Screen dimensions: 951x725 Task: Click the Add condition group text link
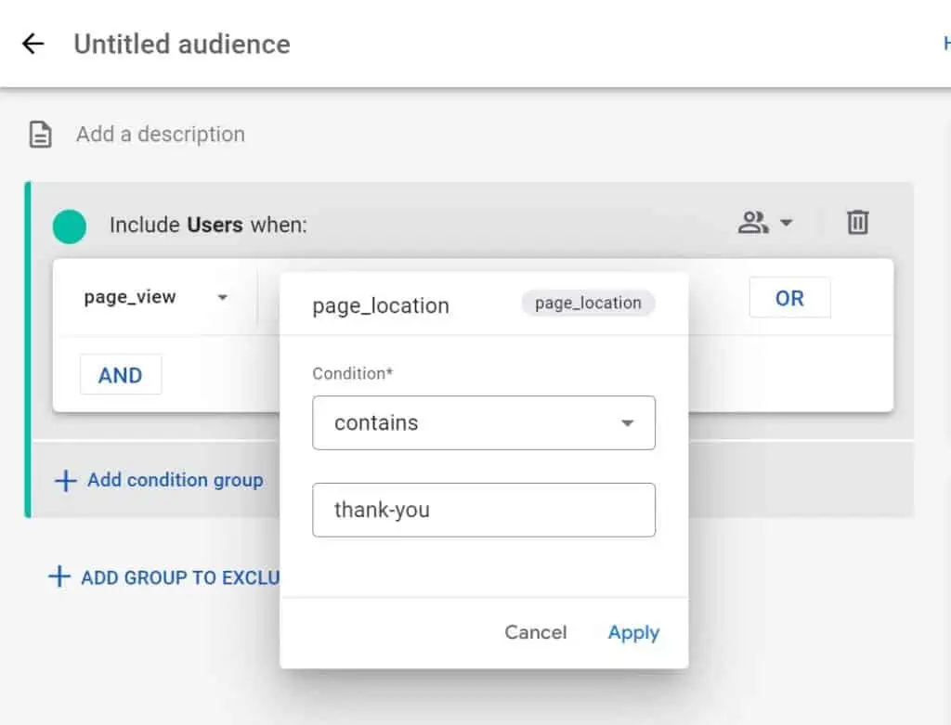coord(175,481)
